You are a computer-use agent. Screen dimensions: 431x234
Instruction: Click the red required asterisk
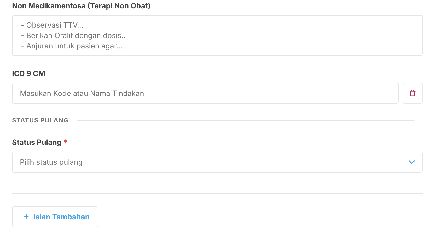click(x=65, y=142)
